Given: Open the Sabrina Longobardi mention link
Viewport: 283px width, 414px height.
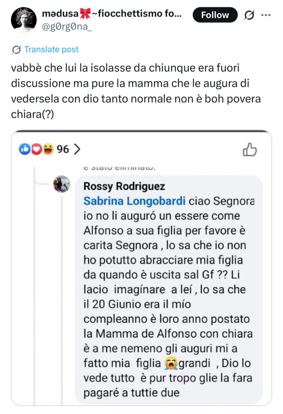Looking at the screenshot, I should tap(134, 201).
